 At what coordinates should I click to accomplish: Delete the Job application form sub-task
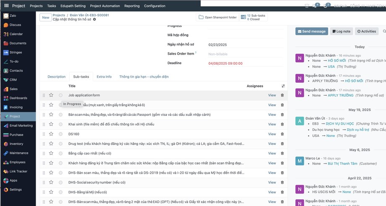(282, 95)
